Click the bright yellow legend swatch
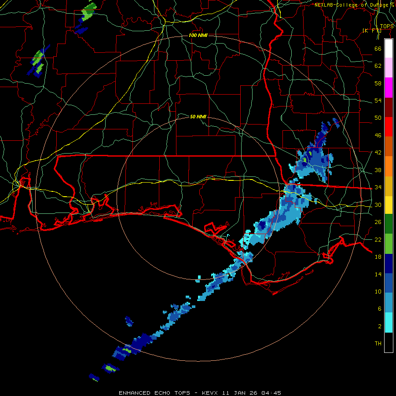The image size is (396, 396). click(389, 205)
